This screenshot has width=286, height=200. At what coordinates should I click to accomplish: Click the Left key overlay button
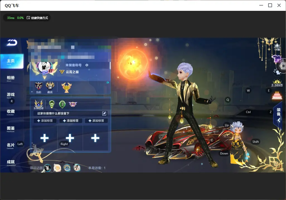click(20, 144)
